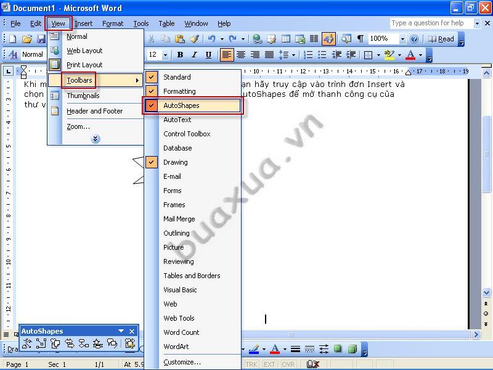Click the Microsoft Word Help question icon
This screenshot has height=370, width=493.
click(x=414, y=39)
